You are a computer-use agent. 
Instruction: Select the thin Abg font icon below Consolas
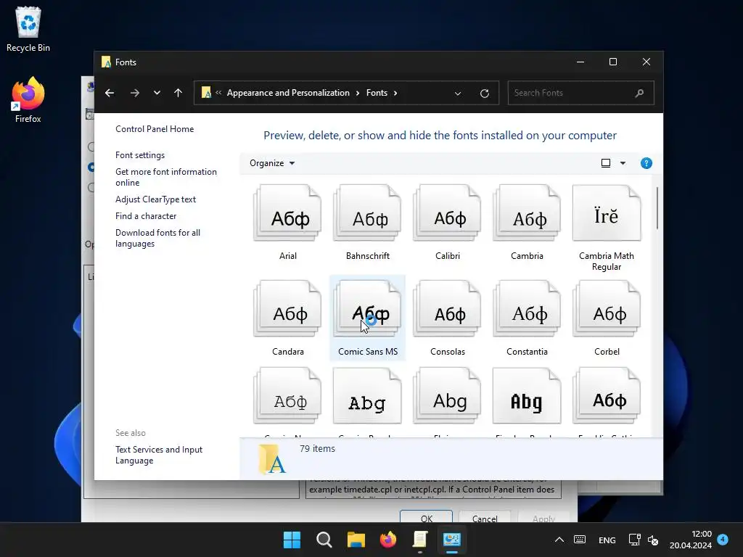click(447, 396)
